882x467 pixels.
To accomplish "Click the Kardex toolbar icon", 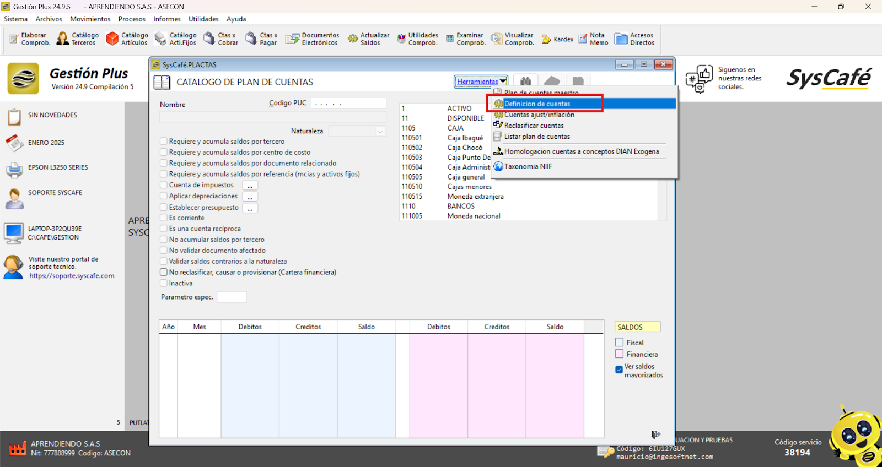I will 557,39.
